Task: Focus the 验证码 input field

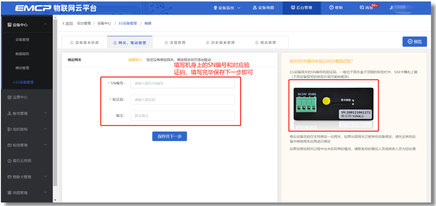Action: pos(182,99)
